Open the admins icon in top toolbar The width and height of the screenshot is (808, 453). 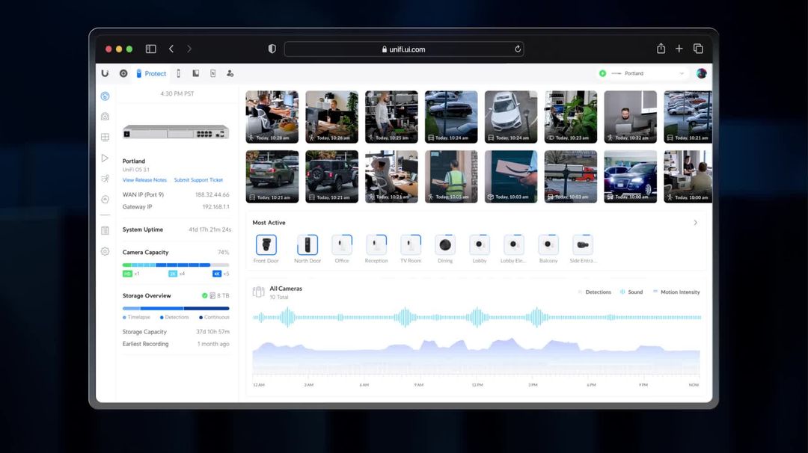pos(230,73)
